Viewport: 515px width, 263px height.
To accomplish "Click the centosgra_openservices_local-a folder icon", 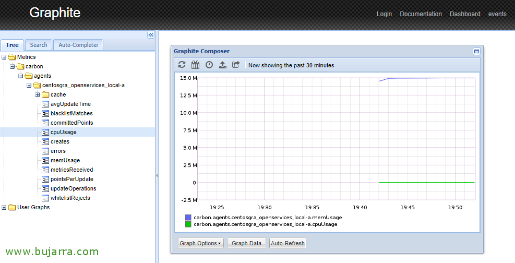I will click(x=37, y=86).
